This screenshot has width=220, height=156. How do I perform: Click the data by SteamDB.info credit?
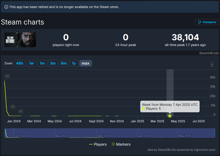point(181,150)
